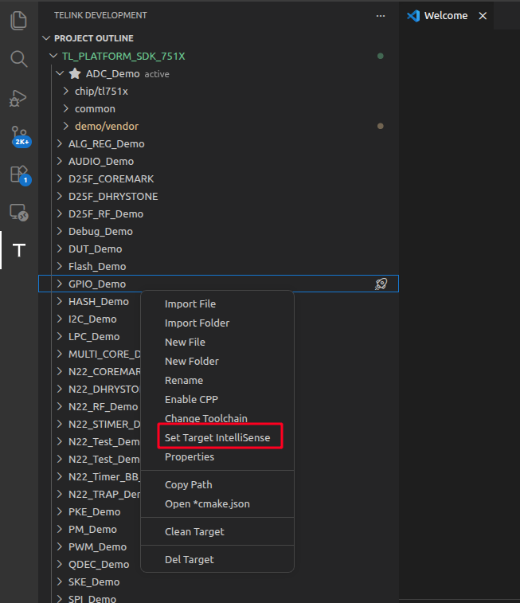This screenshot has width=520, height=603.
Task: Choose Clean Target menu entry
Action: coord(217,531)
